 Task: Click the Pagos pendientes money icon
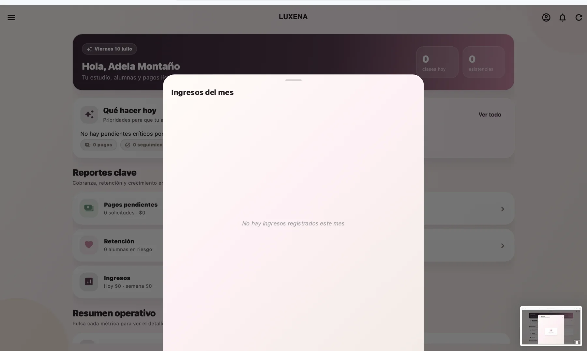click(x=89, y=208)
